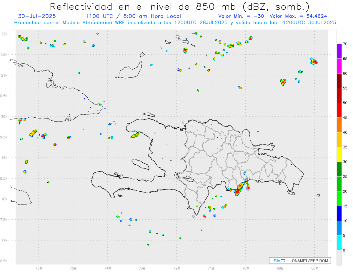Click the bright green 15-20 dBZ colorbar segment
The image size is (353, 272).
click(339, 199)
